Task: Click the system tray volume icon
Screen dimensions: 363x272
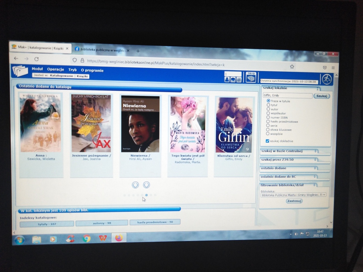Action: 296,234
